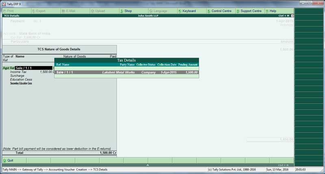Click the Ctrl + M shortcut label
The width and height of the screenshot is (325, 174).
[x=284, y=16]
